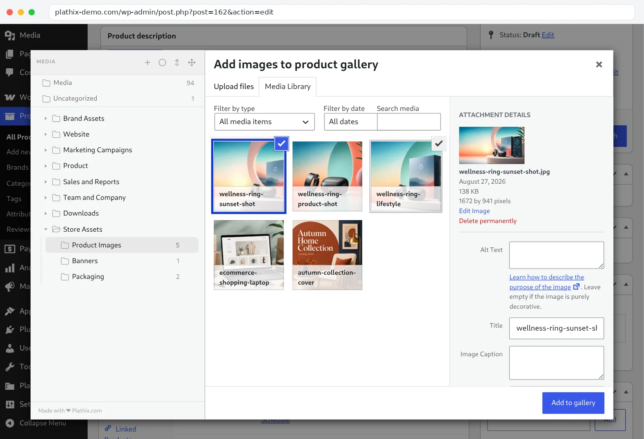Click the Collapse Menu arrow icon
The width and height of the screenshot is (644, 439).
(10, 423)
